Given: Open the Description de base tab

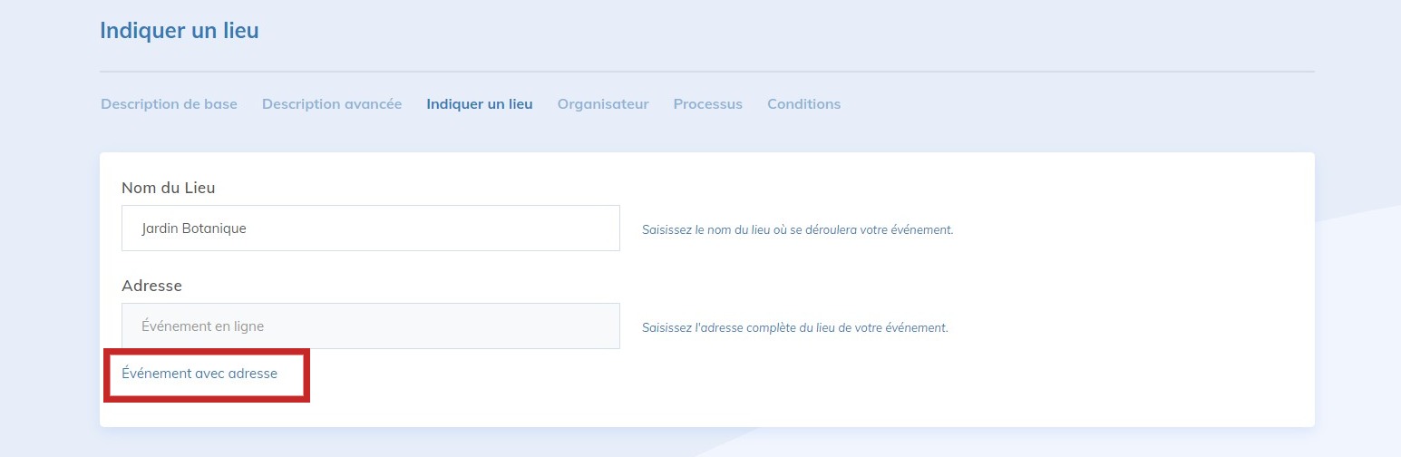Looking at the screenshot, I should pyautogui.click(x=169, y=104).
